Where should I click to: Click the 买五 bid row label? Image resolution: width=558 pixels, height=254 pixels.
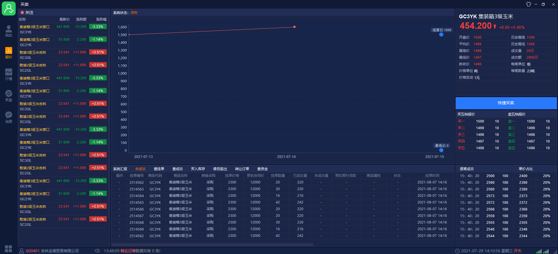[461, 148]
